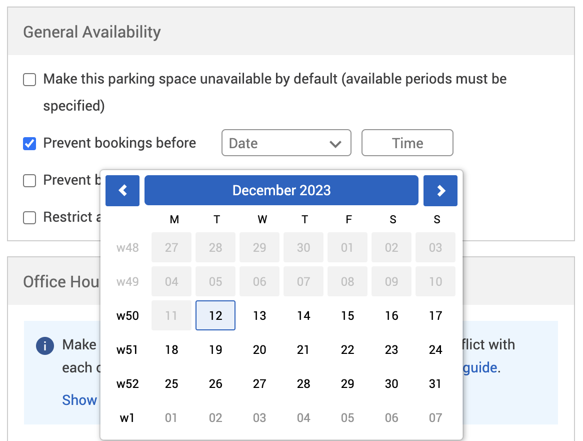The height and width of the screenshot is (441, 583).
Task: Enable parking space unavailable by default checkbox
Action: pyautogui.click(x=30, y=80)
